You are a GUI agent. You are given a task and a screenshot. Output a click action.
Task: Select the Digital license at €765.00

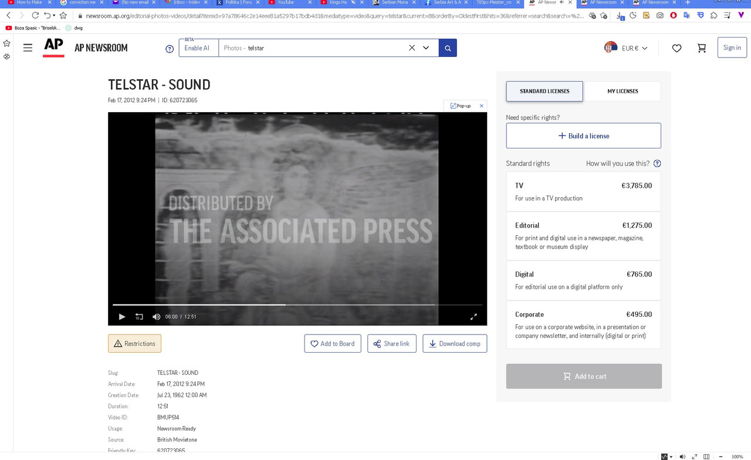click(583, 280)
